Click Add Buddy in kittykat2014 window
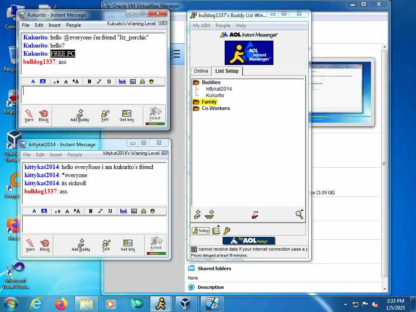This screenshot has height=312, width=416. pyautogui.click(x=81, y=245)
